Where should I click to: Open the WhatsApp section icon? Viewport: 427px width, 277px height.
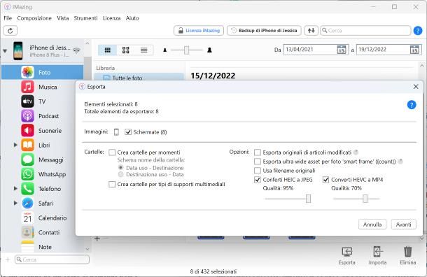click(x=27, y=174)
